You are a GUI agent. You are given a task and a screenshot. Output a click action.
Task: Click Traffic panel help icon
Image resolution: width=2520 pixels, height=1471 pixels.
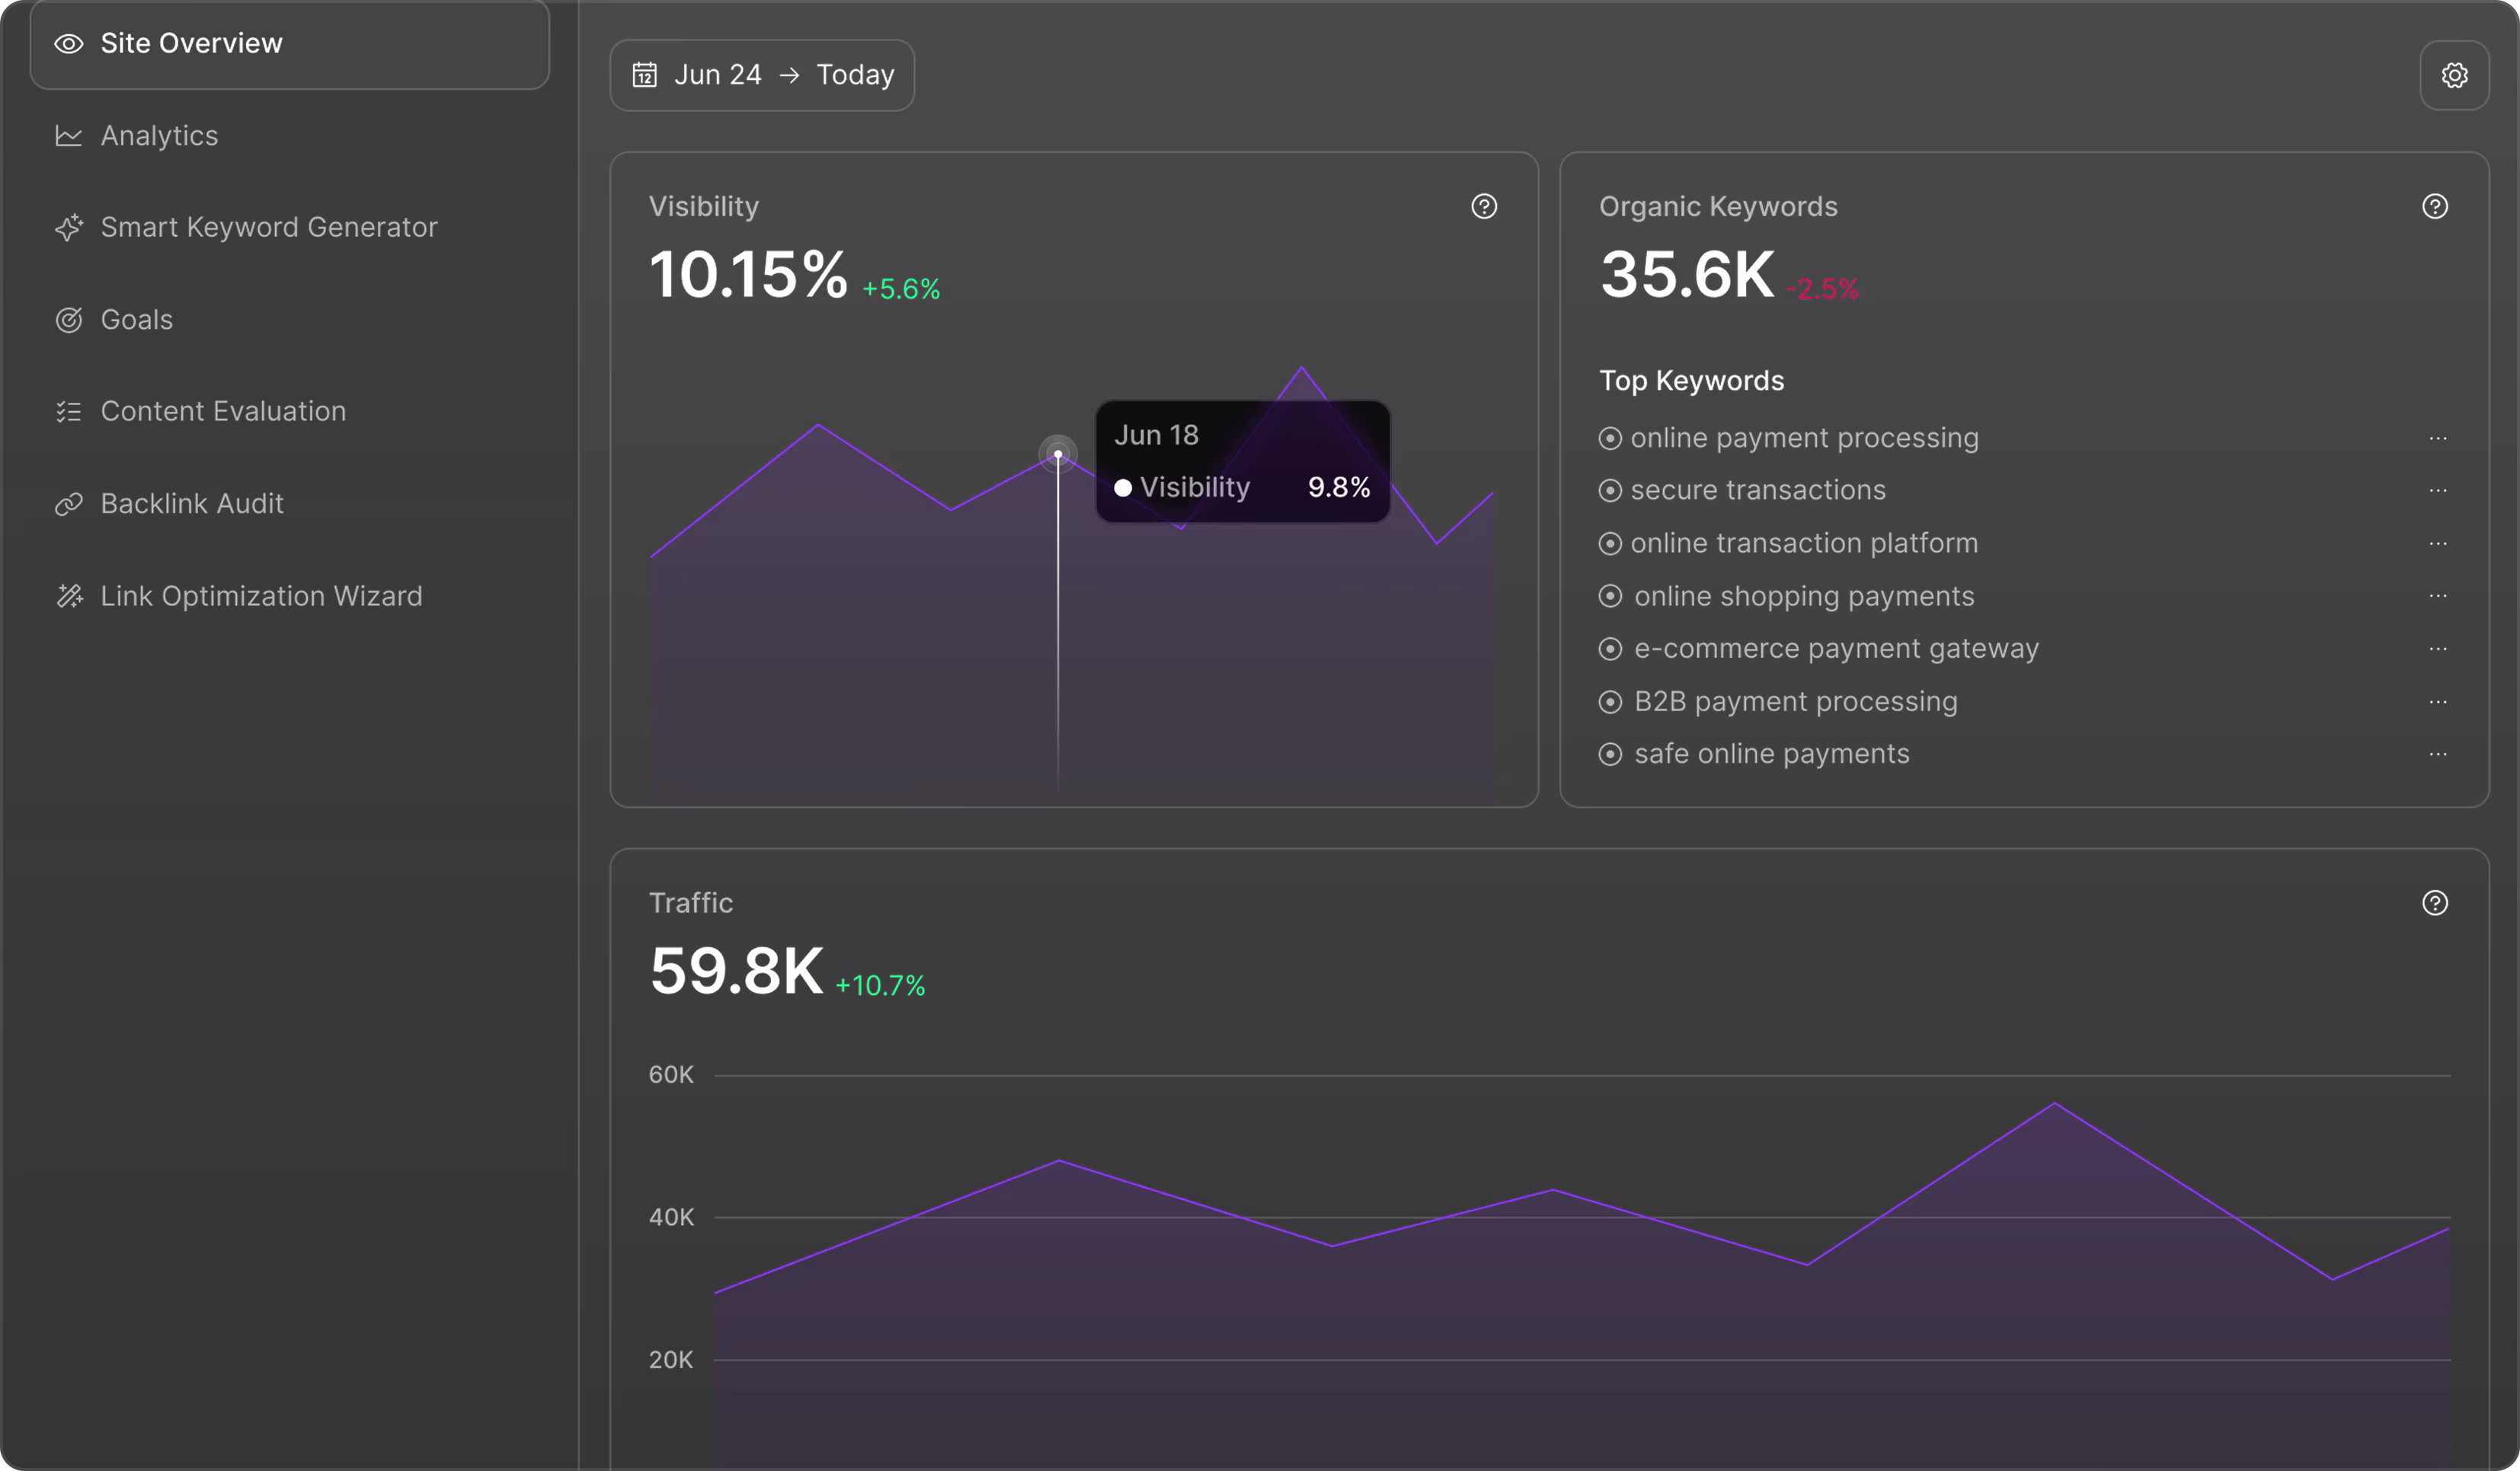[2434, 902]
